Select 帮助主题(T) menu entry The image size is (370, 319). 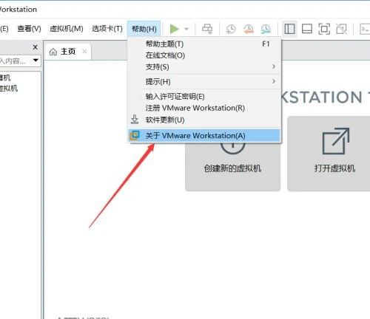pyautogui.click(x=204, y=44)
